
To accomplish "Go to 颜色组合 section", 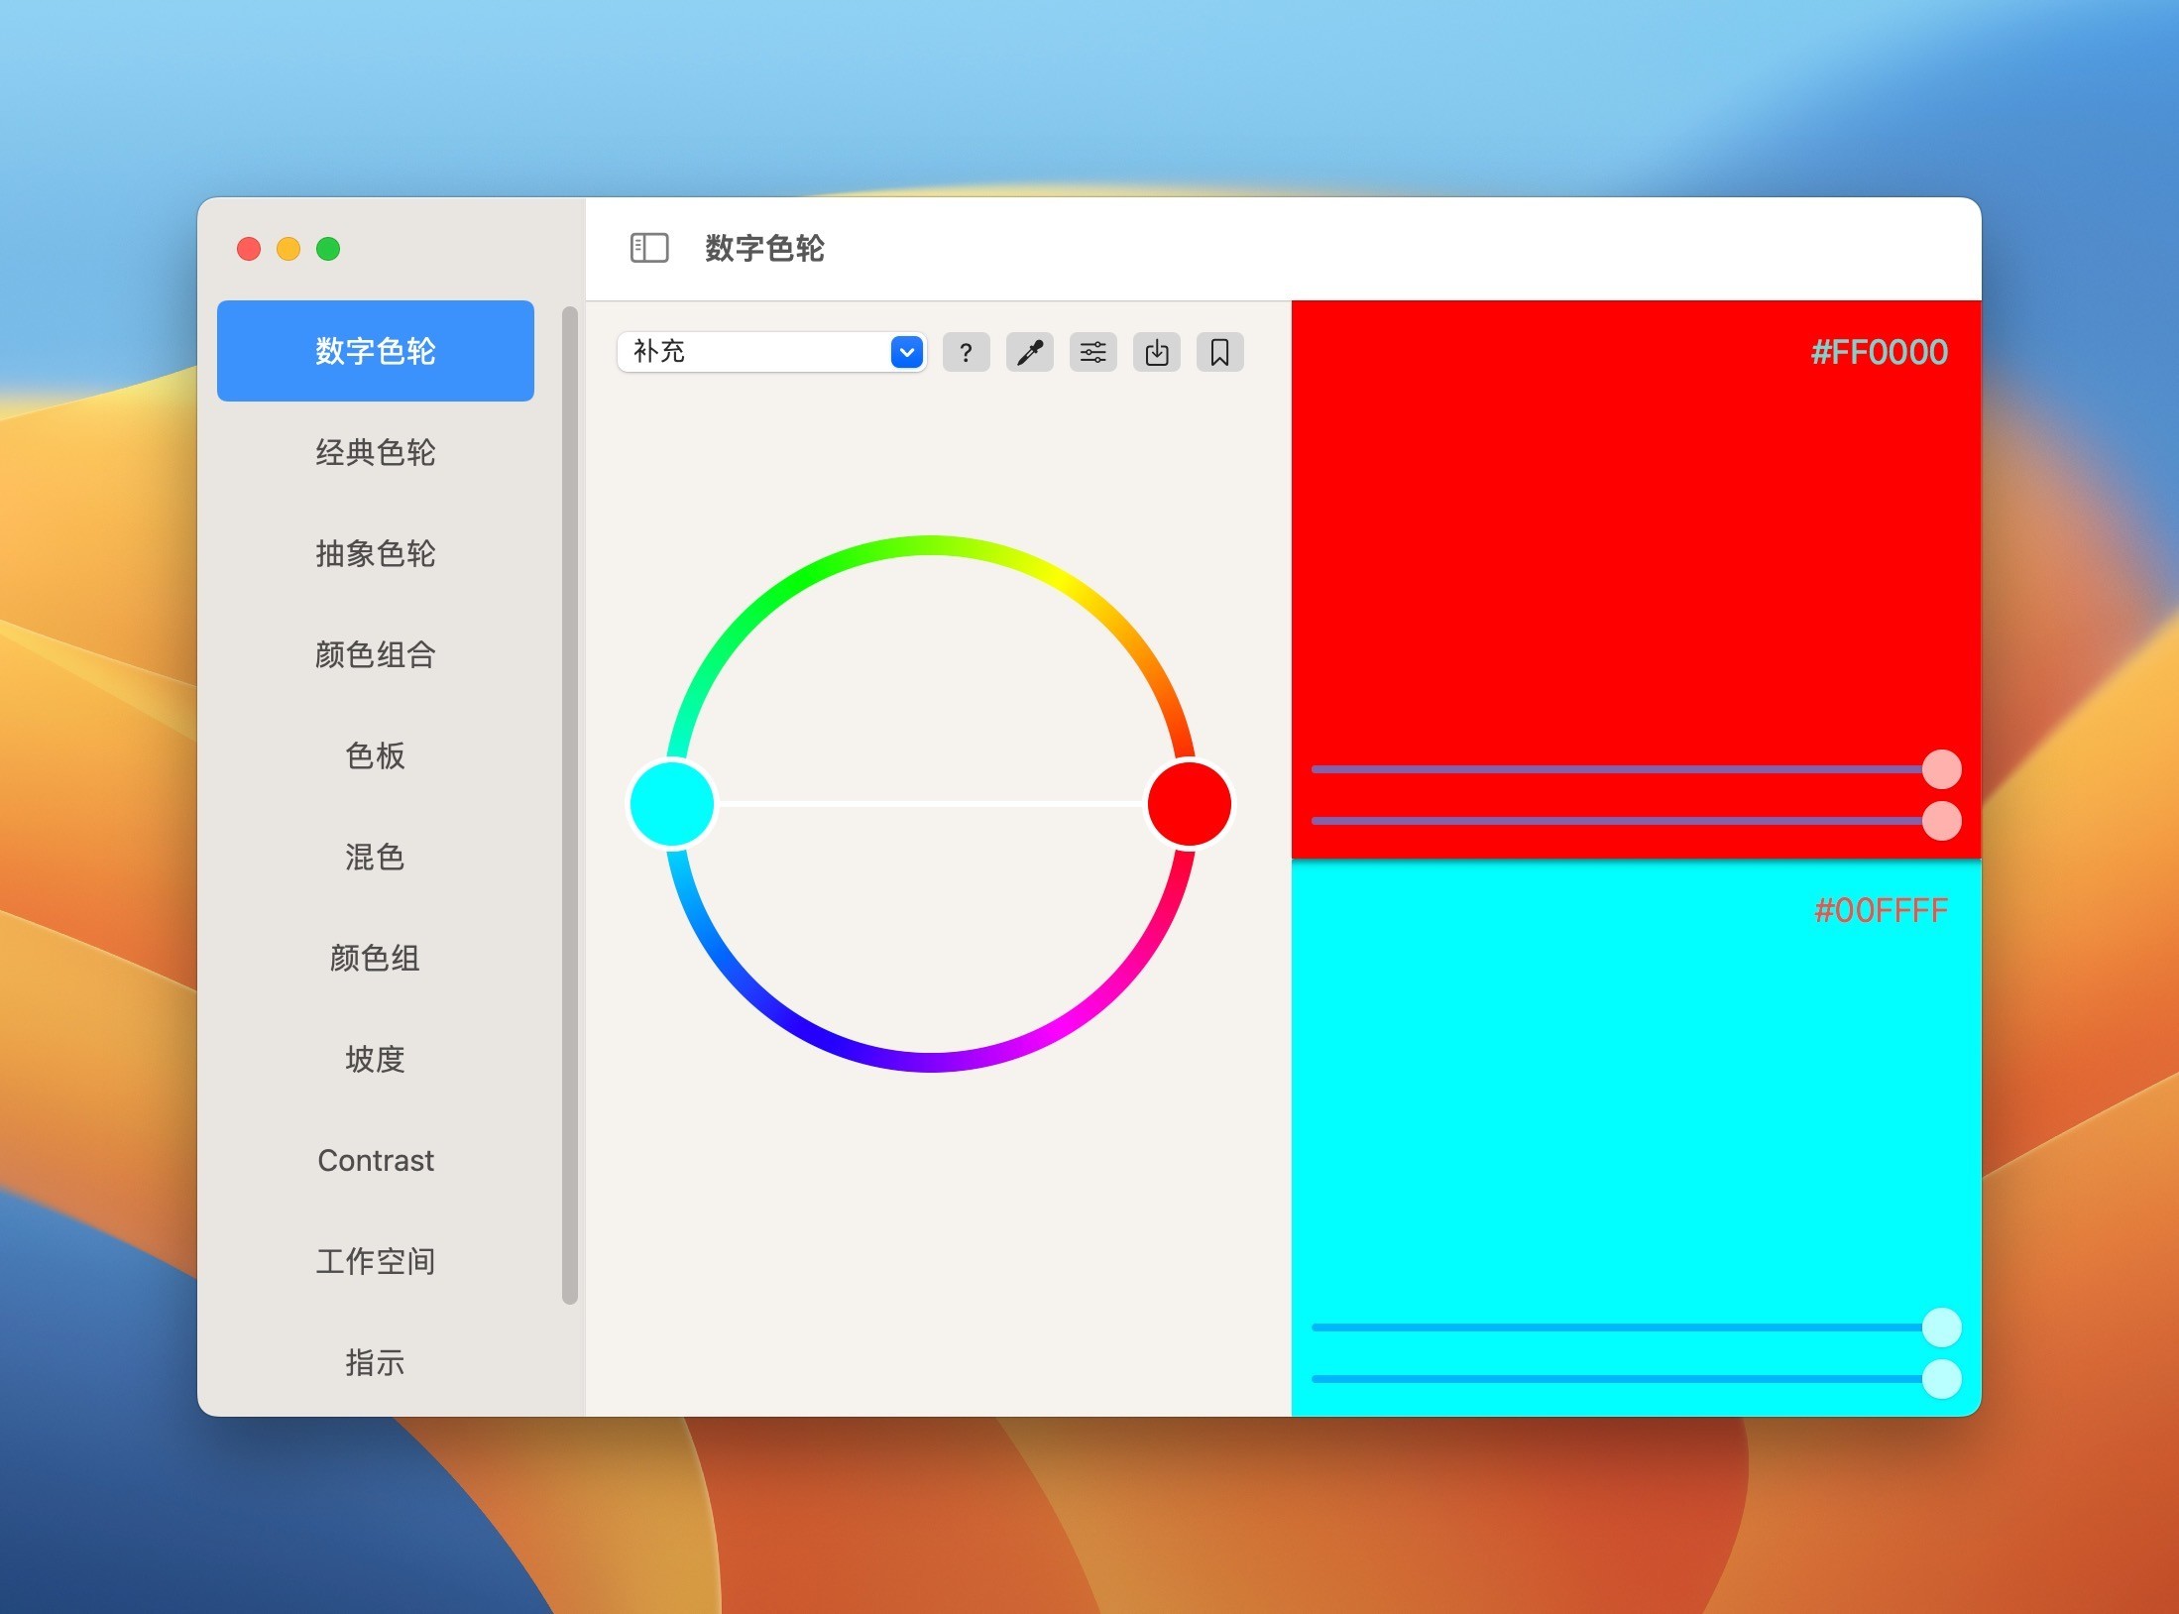I will 375,654.
